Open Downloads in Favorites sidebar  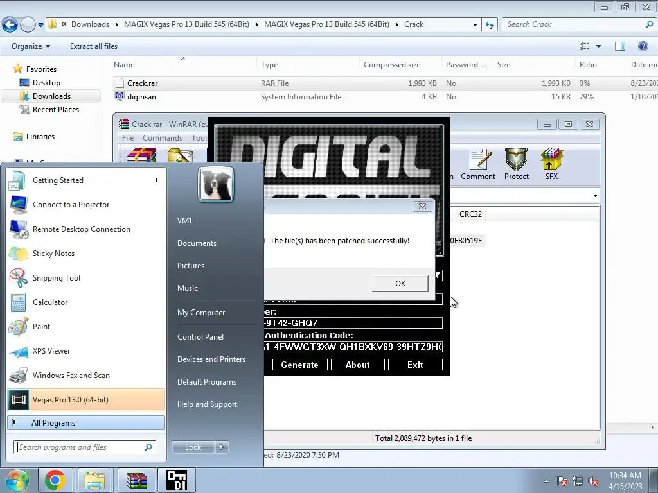51,96
